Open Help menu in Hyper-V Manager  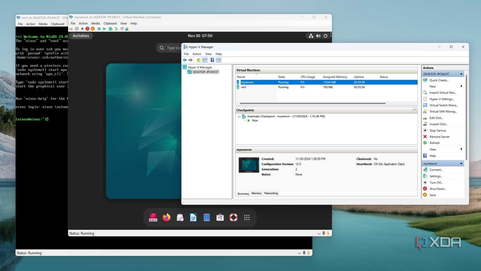pyautogui.click(x=218, y=54)
